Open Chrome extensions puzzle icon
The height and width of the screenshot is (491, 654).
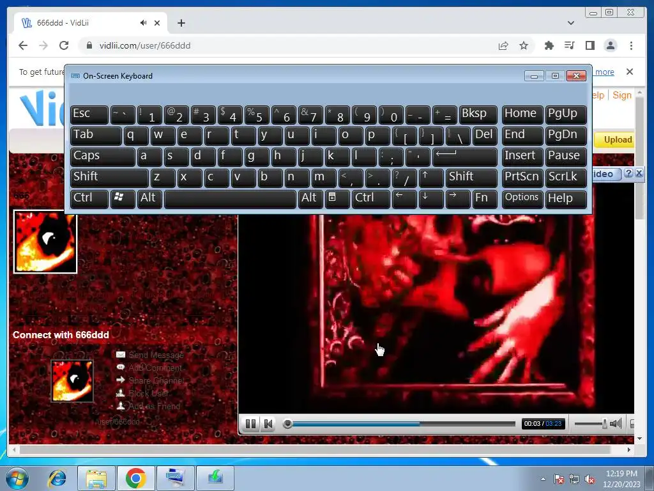click(549, 45)
